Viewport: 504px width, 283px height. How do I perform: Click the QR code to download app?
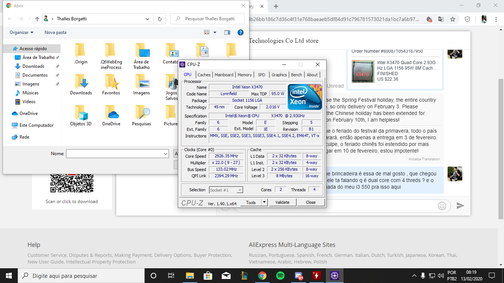point(72,182)
